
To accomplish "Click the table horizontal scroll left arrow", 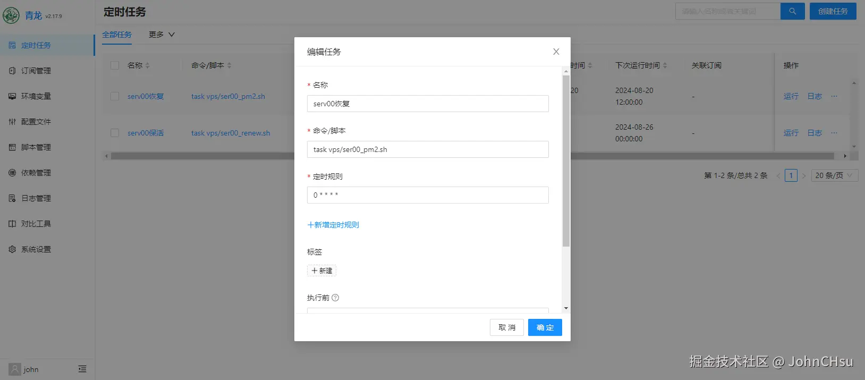I will 106,156.
